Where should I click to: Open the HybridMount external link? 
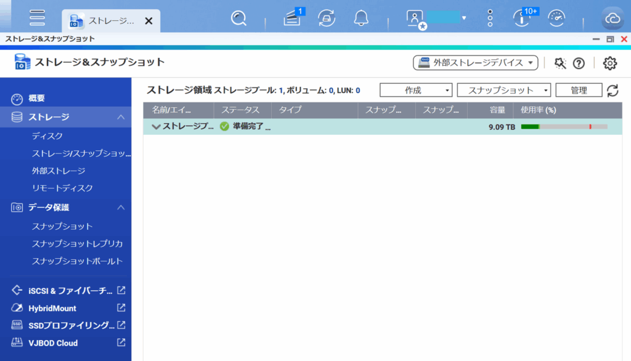point(121,308)
